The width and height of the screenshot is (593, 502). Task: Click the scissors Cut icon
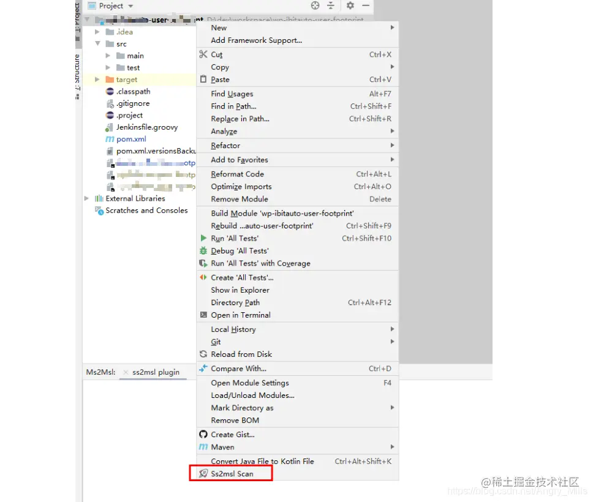click(203, 54)
